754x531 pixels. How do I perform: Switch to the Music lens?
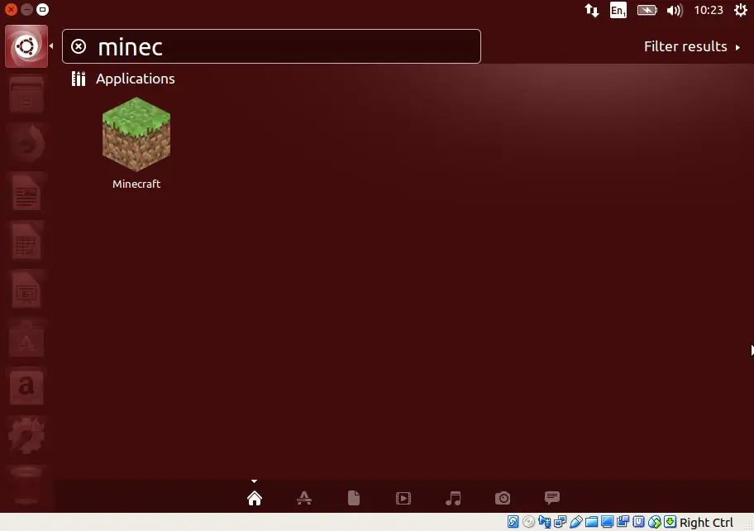coord(453,498)
